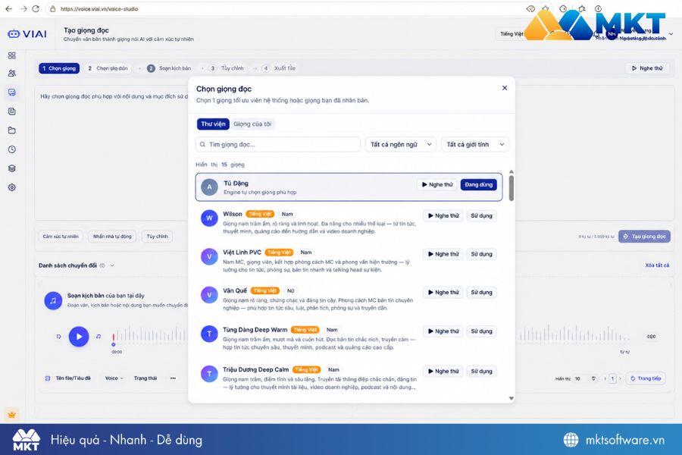The height and width of the screenshot is (455, 682).
Task: Preview Wilson voice with Nghe thử
Action: coord(443,216)
